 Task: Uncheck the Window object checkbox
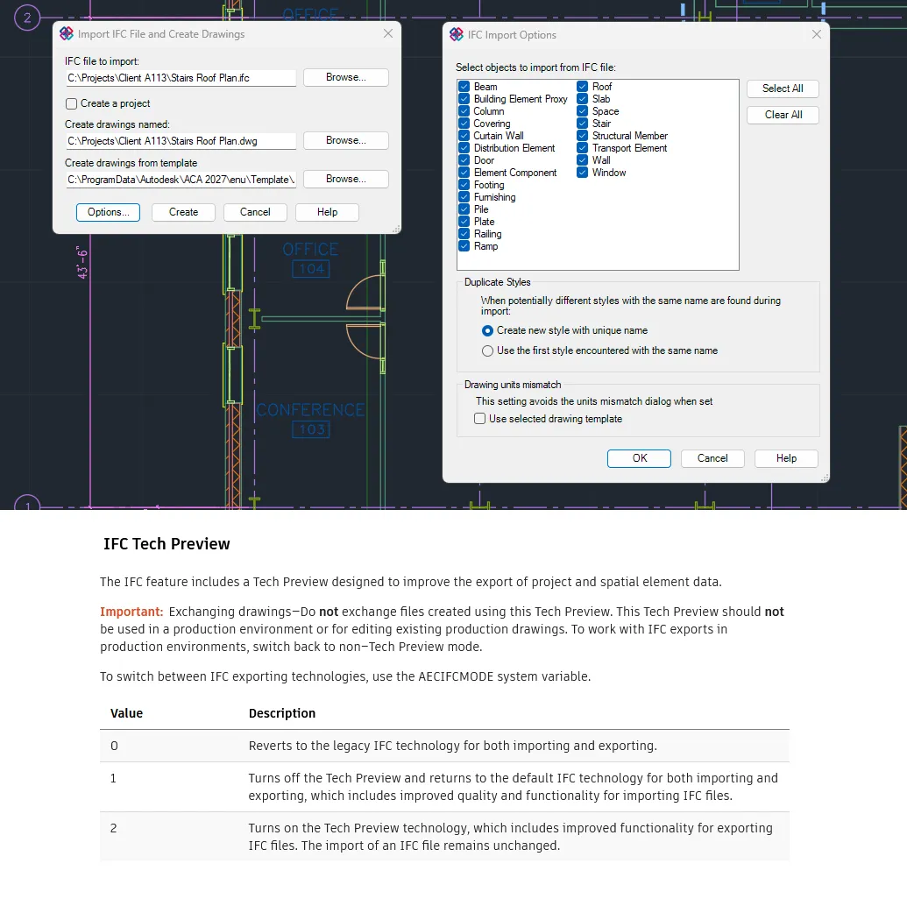tap(583, 173)
